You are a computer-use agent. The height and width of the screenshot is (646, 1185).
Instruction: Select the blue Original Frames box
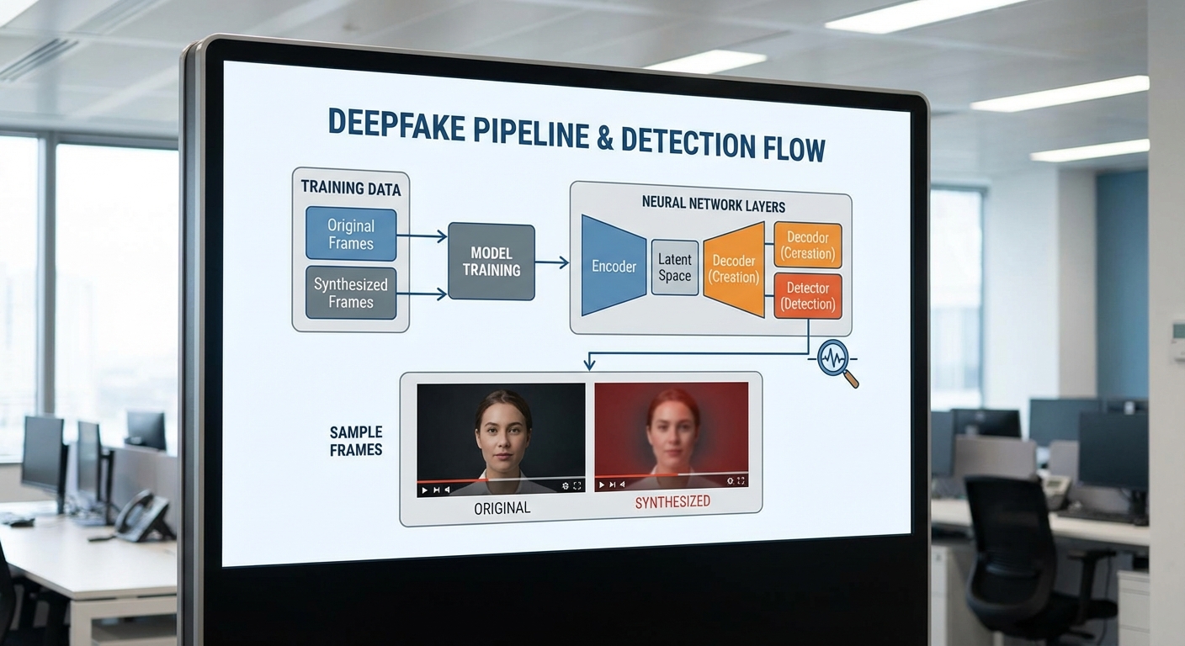[350, 235]
